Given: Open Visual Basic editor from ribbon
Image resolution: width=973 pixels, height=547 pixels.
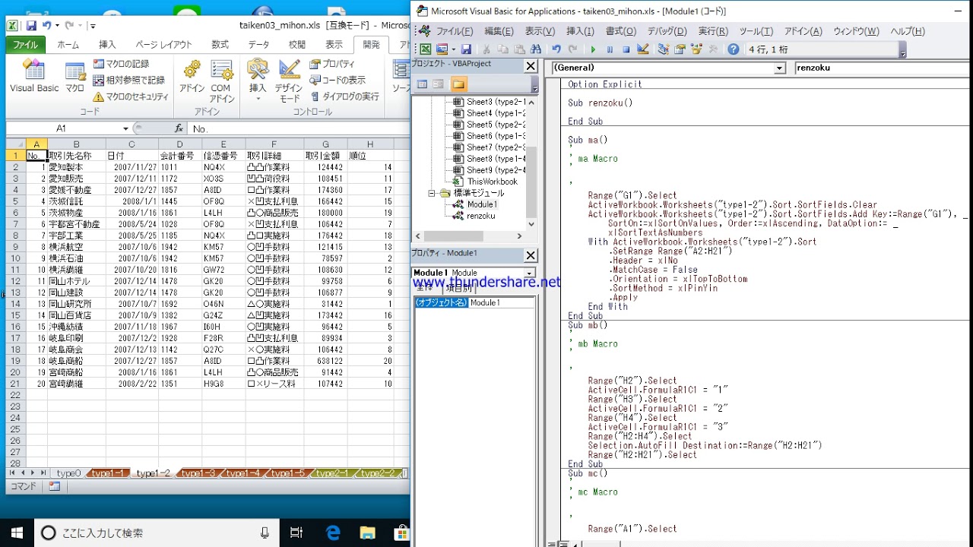Looking at the screenshot, I should (34, 77).
